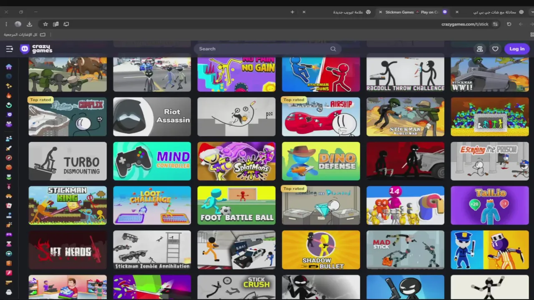534x300 pixels.
Task: Click the Home icon in sidebar
Action: click(x=9, y=67)
